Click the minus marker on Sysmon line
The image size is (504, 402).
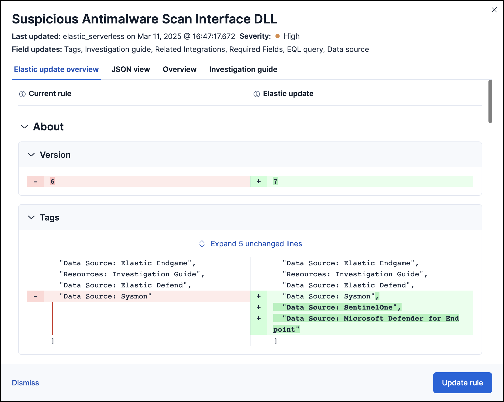(x=36, y=296)
